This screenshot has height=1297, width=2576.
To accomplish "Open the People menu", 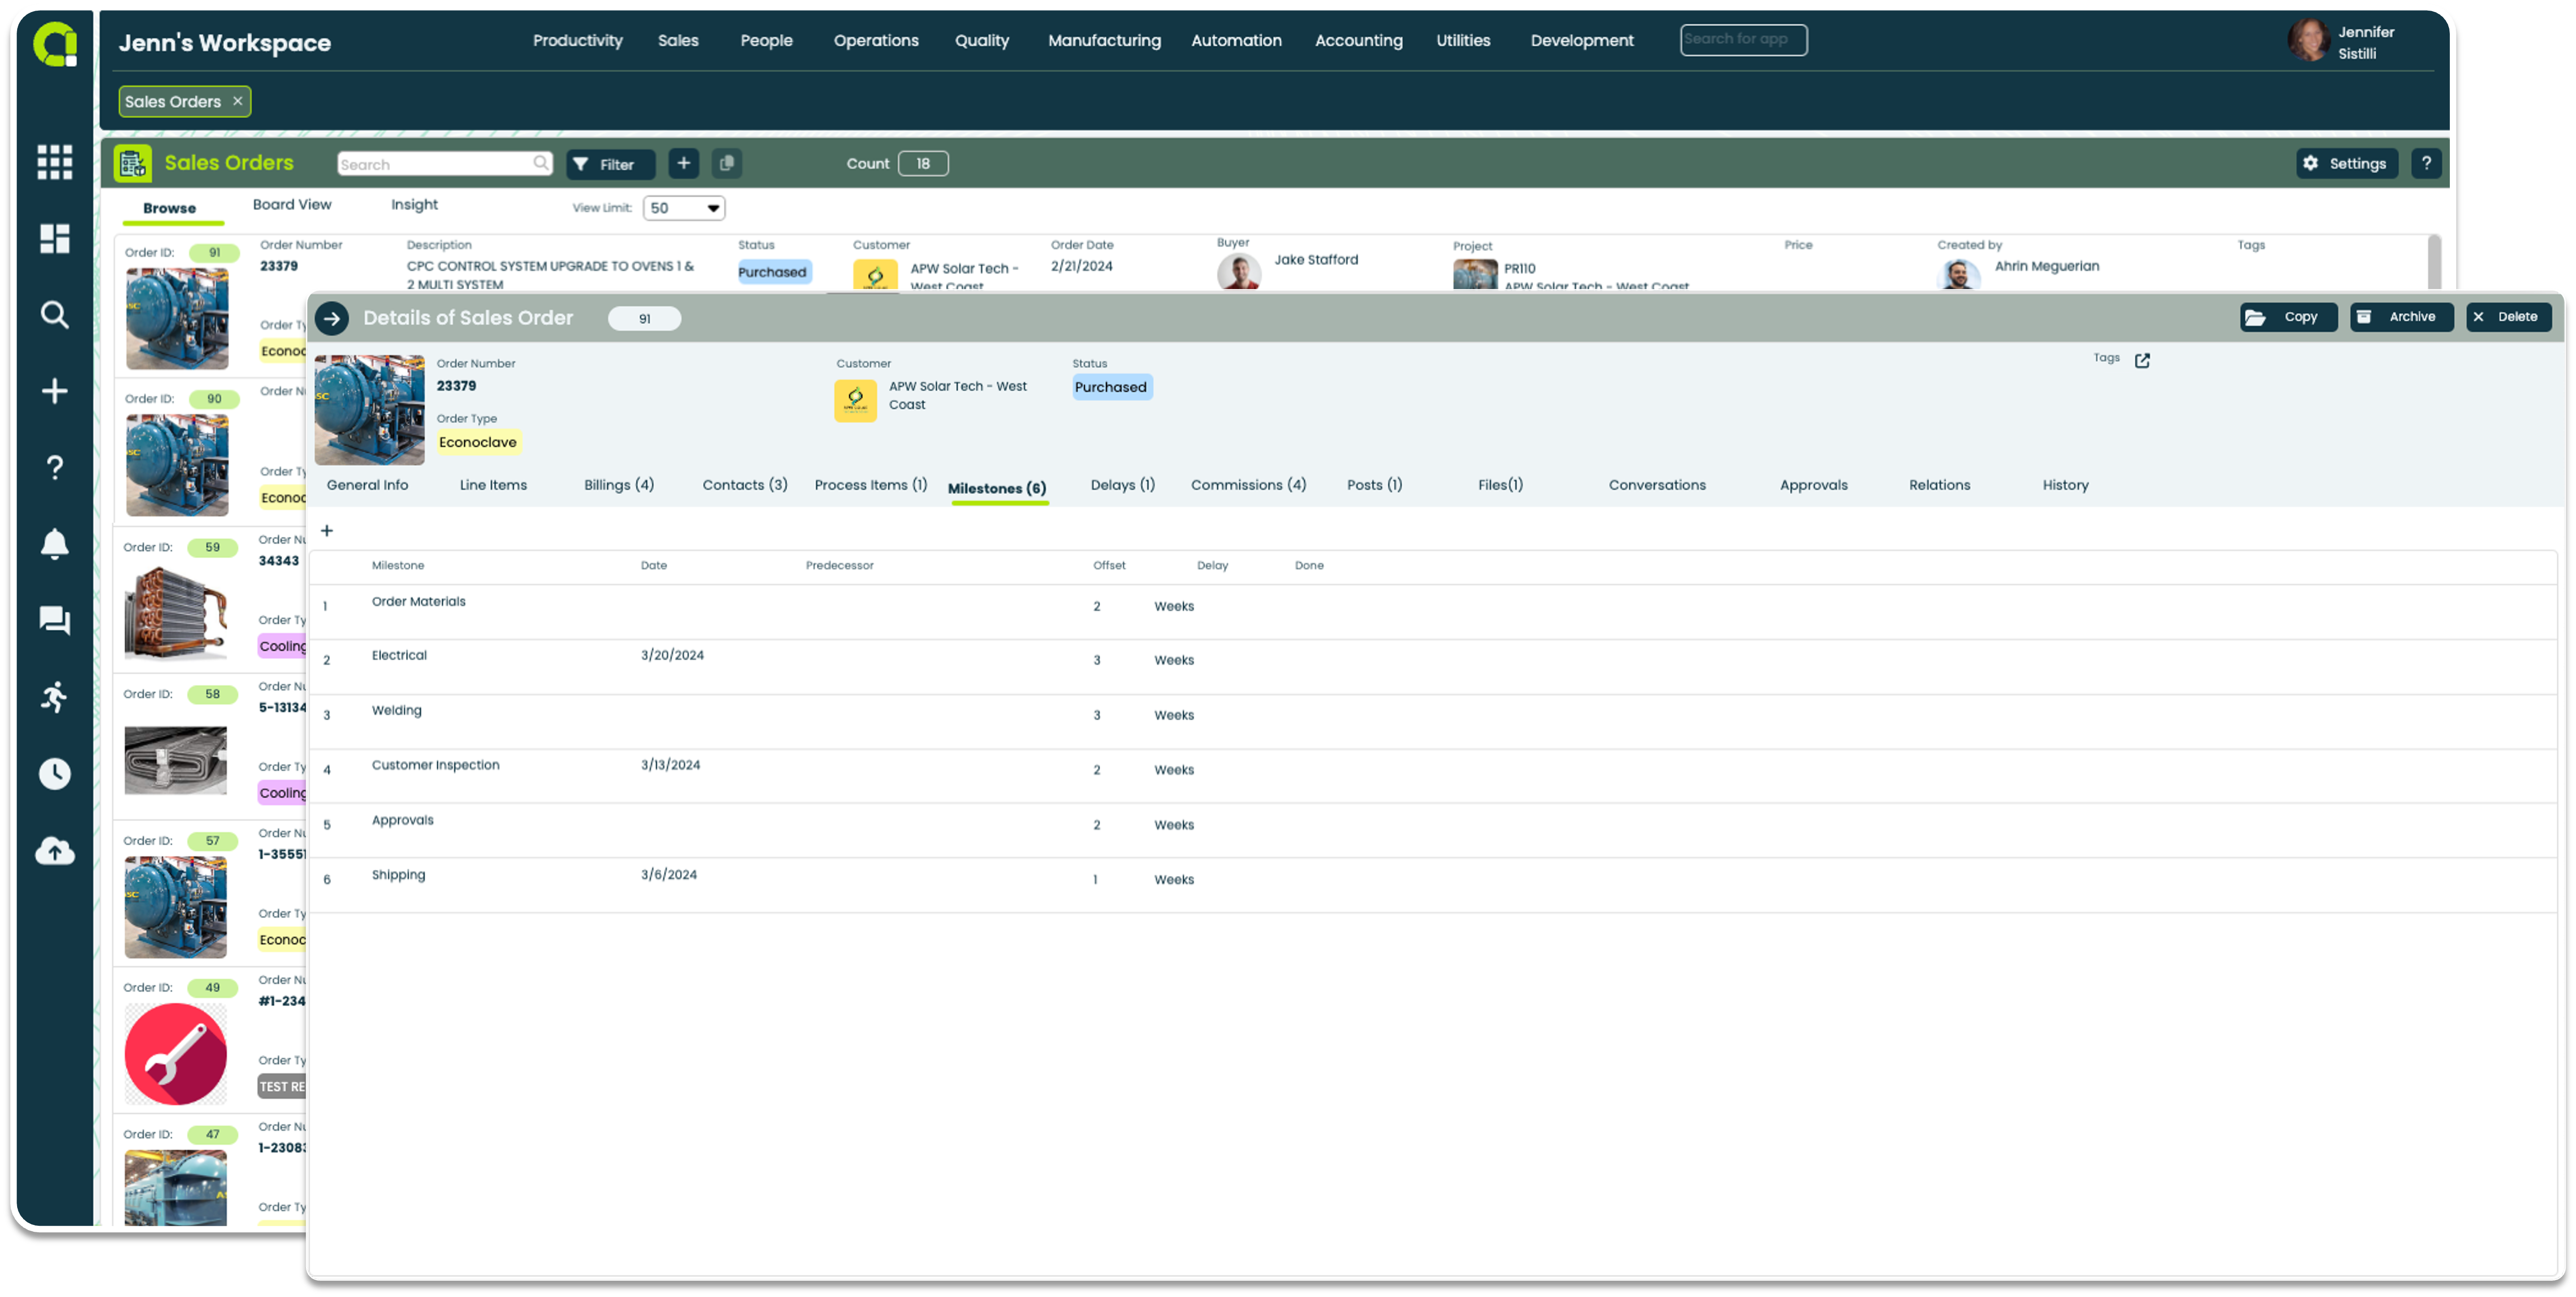I will tap(766, 40).
